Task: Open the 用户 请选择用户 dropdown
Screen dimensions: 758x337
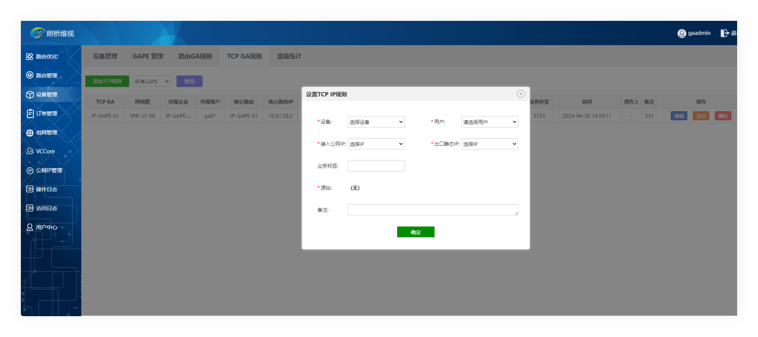Action: (489, 122)
